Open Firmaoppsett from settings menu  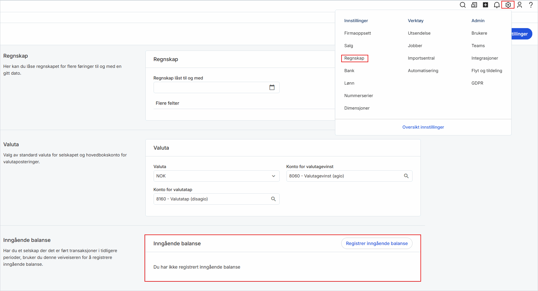[x=357, y=33]
